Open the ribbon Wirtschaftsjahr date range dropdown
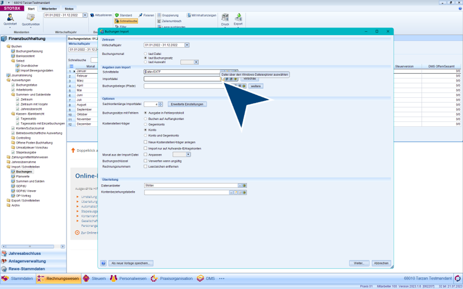The image size is (463, 289). pos(85,15)
